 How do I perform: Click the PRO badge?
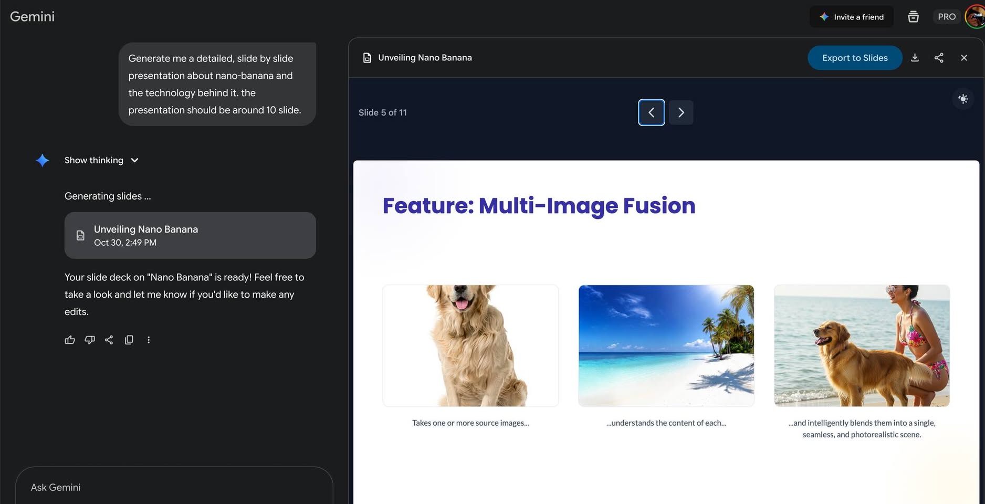coord(947,16)
